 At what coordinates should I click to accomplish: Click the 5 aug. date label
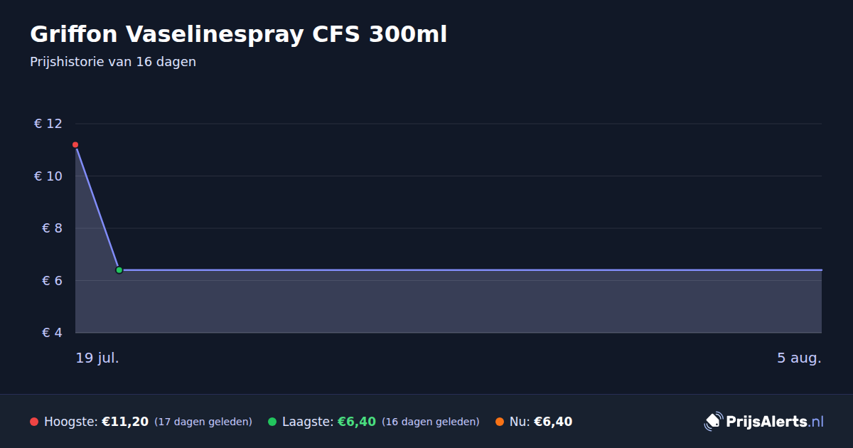(x=799, y=358)
